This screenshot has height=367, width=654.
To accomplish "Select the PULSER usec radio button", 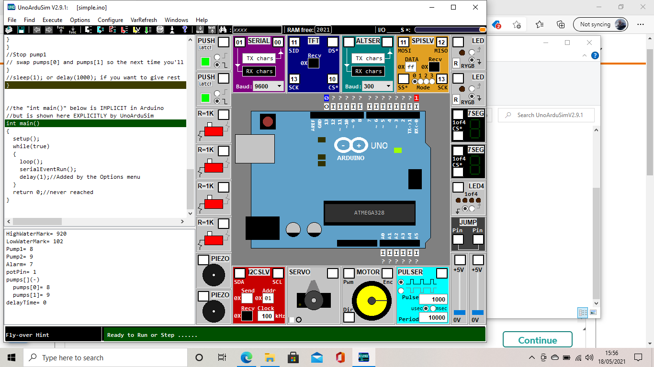I will coord(426,309).
